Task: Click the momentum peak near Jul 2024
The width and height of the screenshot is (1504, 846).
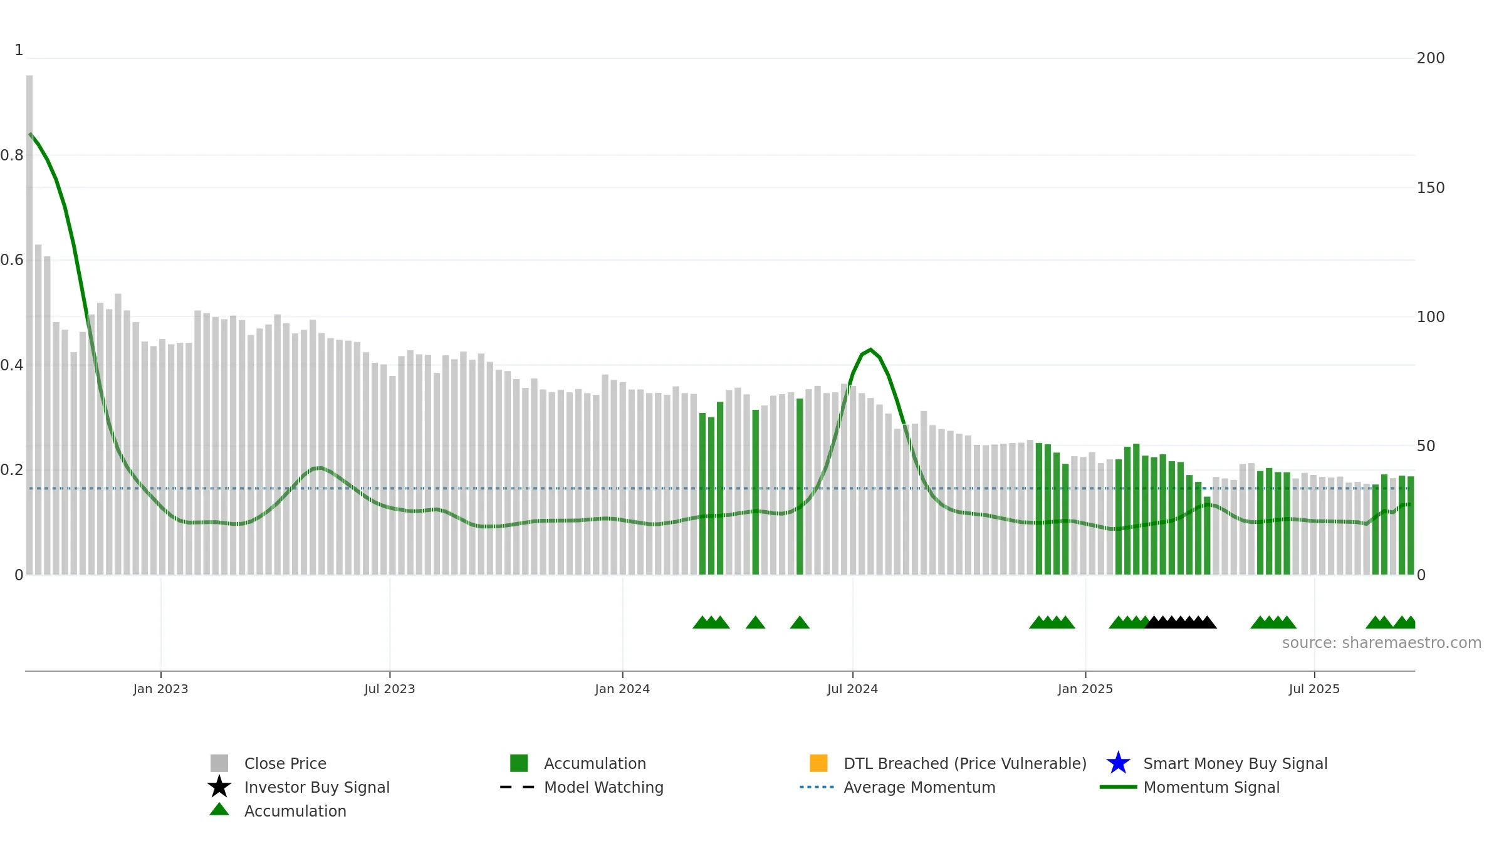Action: coord(870,350)
